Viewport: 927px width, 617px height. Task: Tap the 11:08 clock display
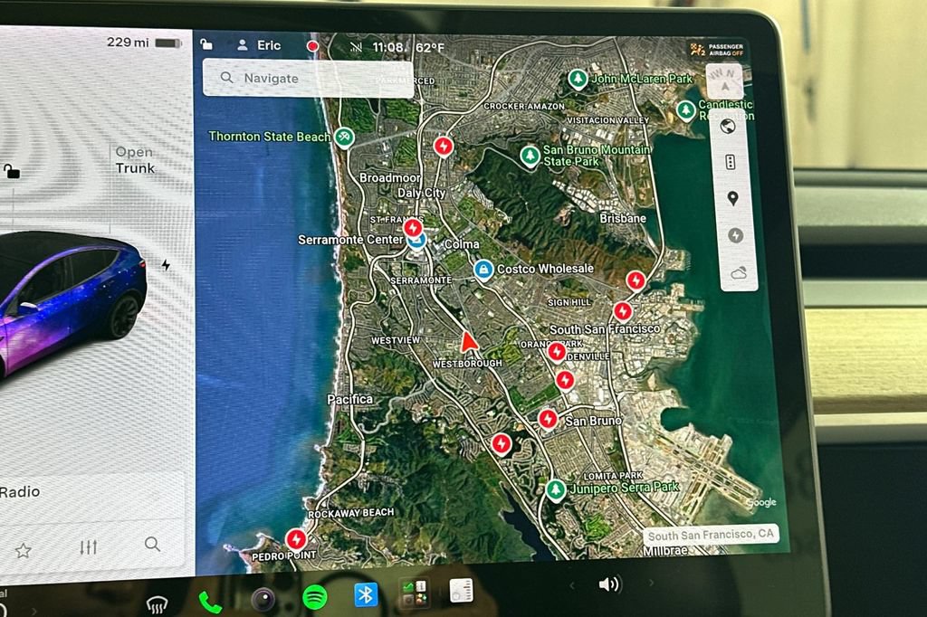(387, 47)
